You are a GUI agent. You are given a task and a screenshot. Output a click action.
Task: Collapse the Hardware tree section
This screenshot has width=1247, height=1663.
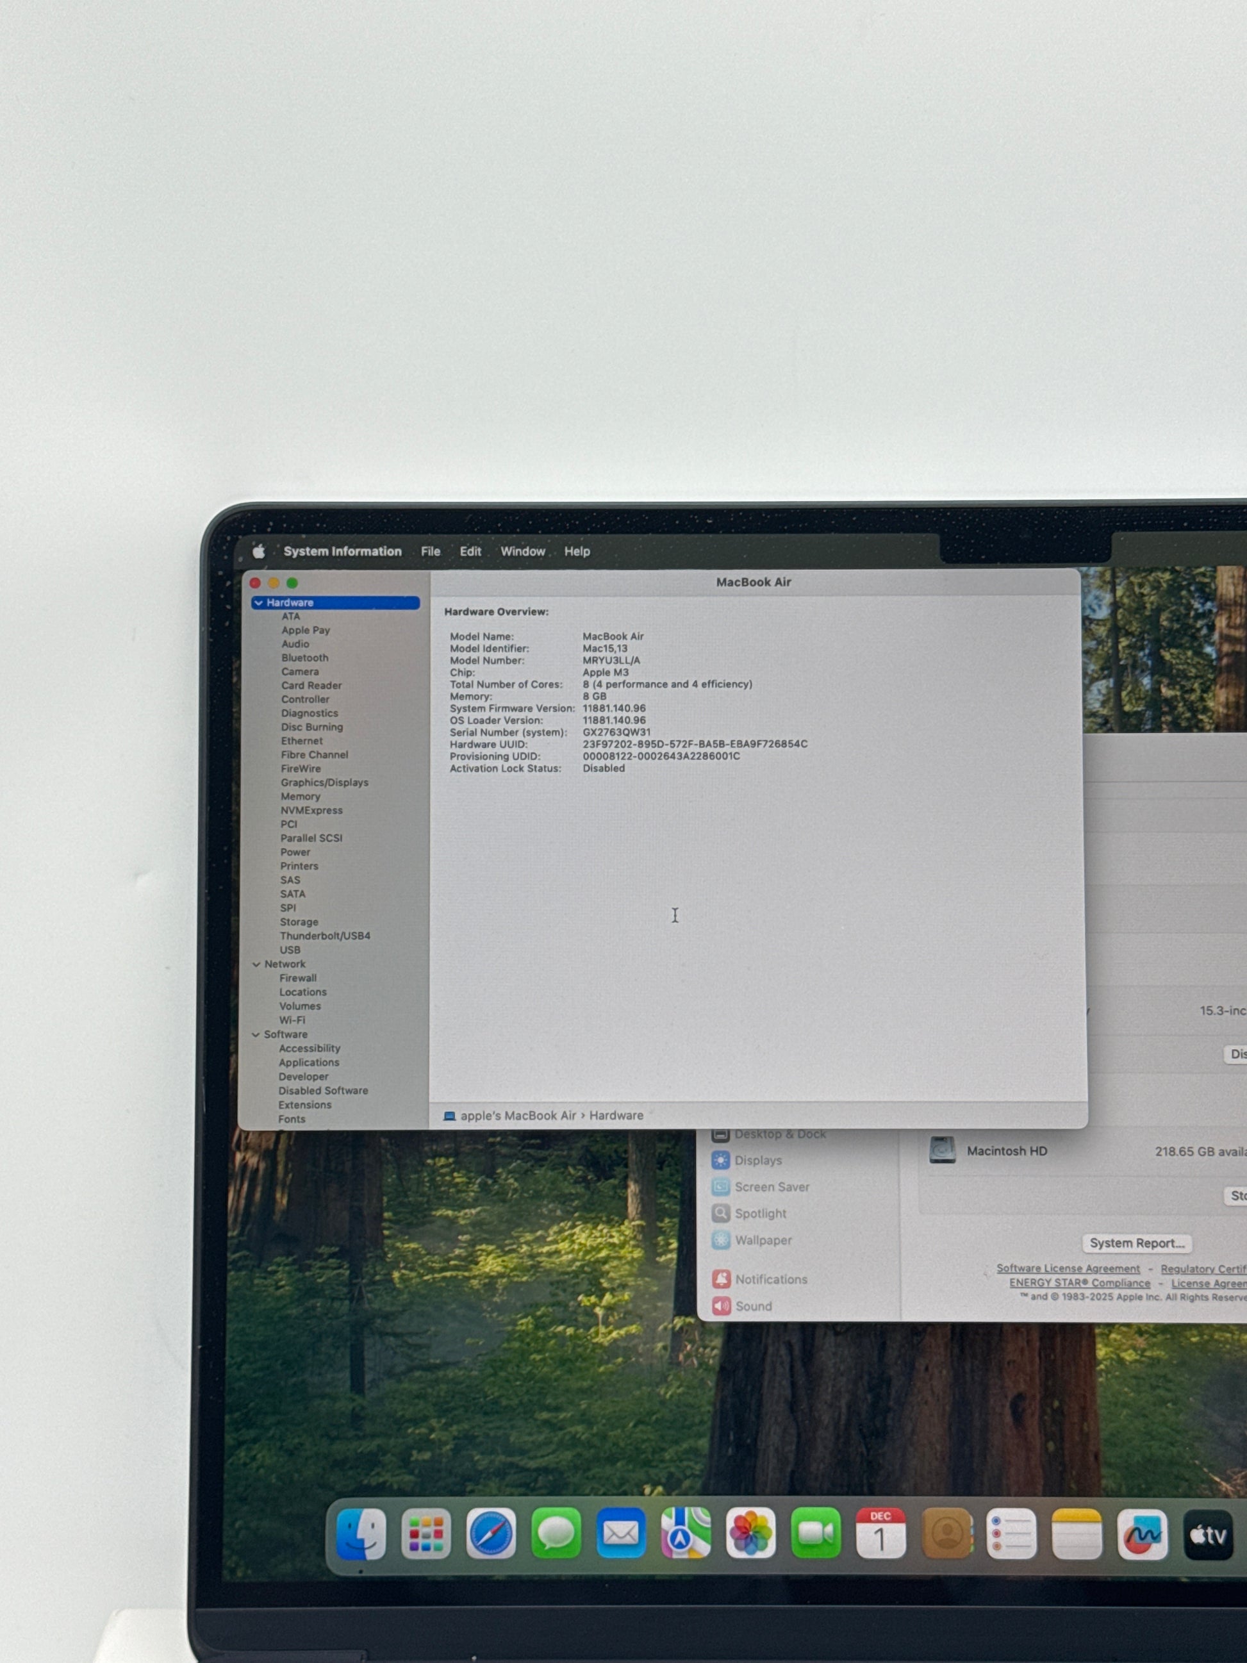(x=259, y=603)
